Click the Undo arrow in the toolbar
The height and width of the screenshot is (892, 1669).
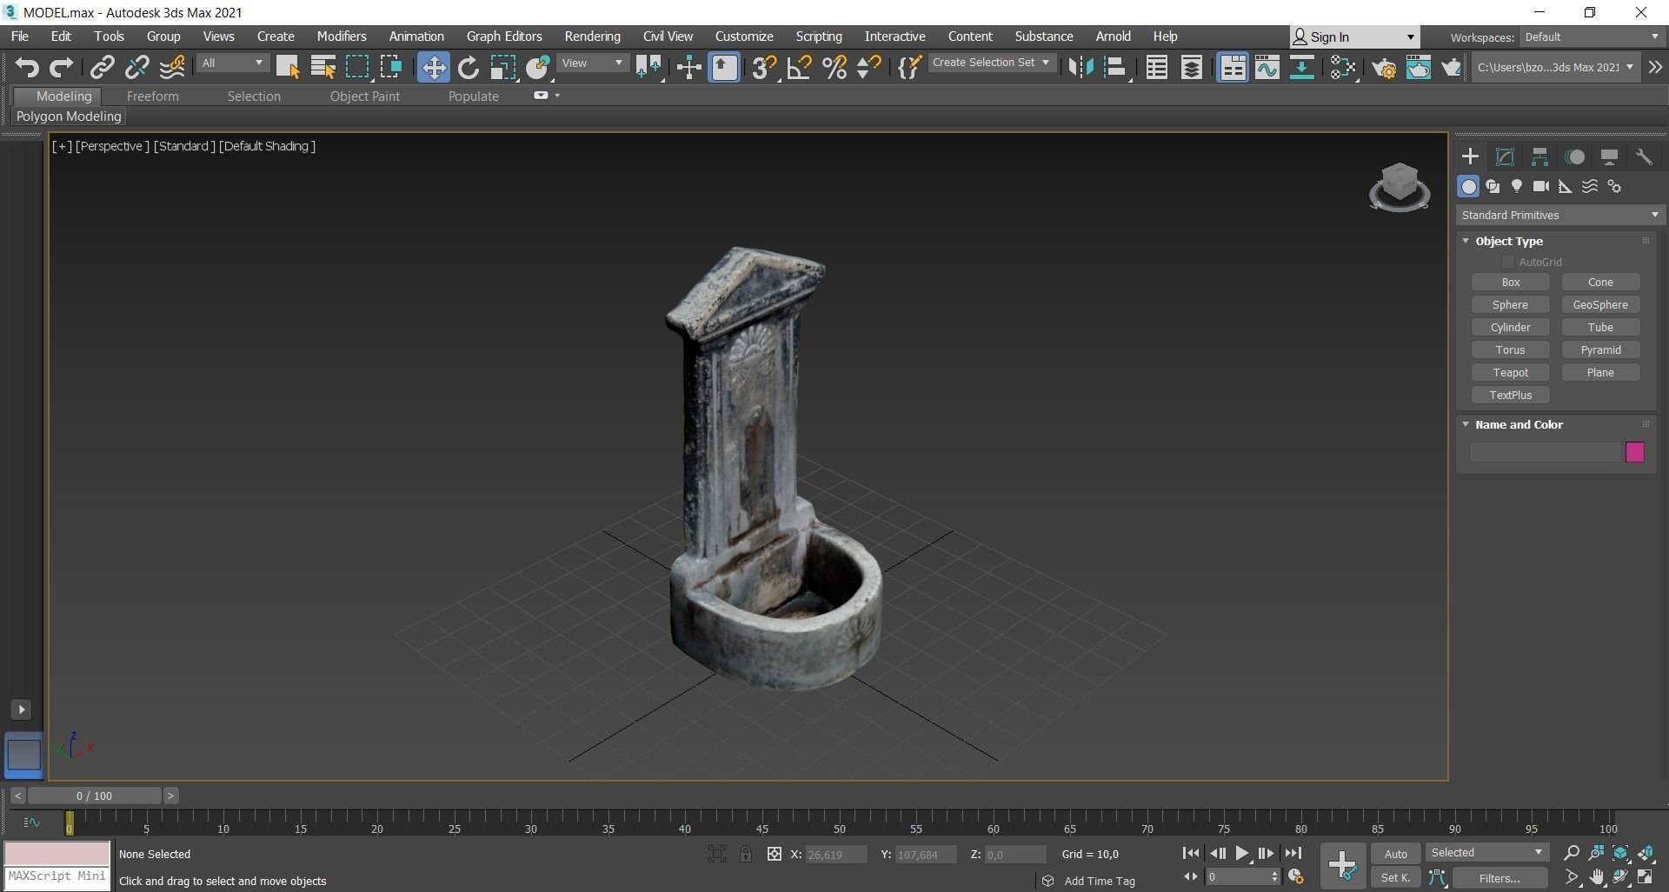point(26,67)
